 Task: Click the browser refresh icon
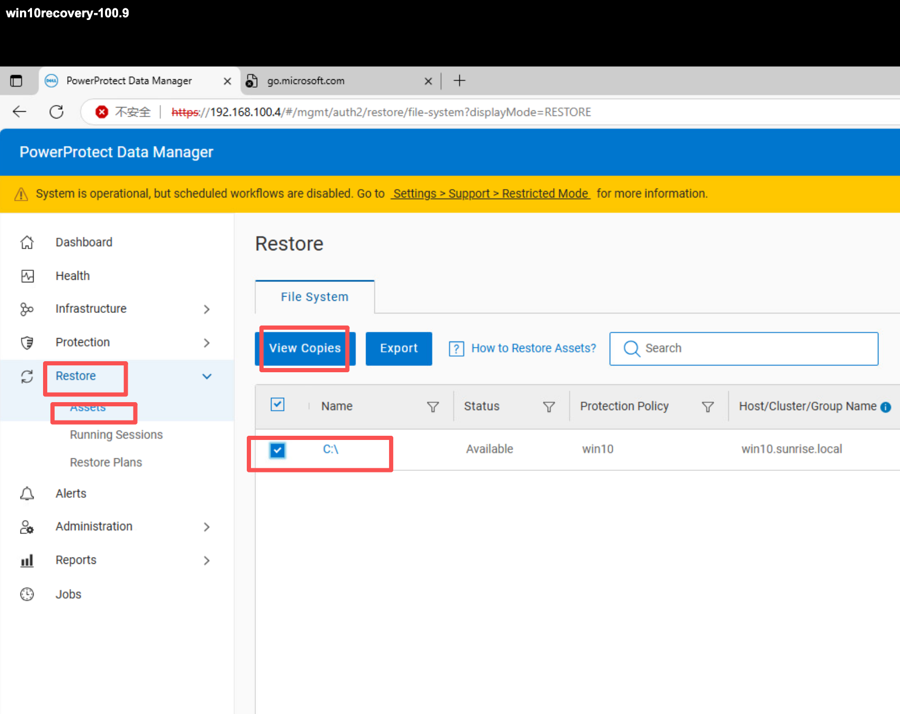[x=56, y=111]
